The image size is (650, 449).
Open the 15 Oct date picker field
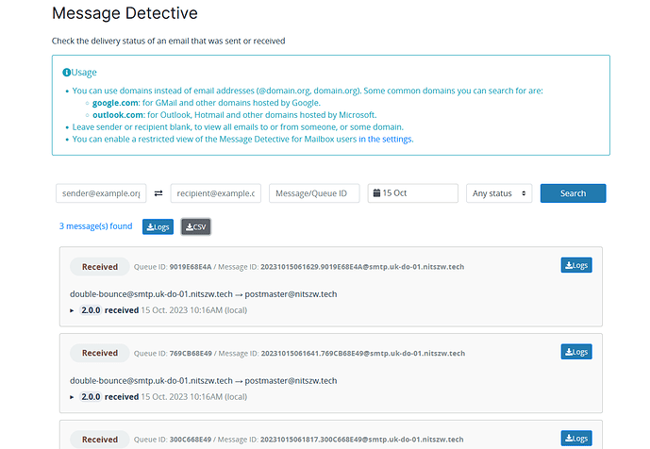click(x=413, y=193)
